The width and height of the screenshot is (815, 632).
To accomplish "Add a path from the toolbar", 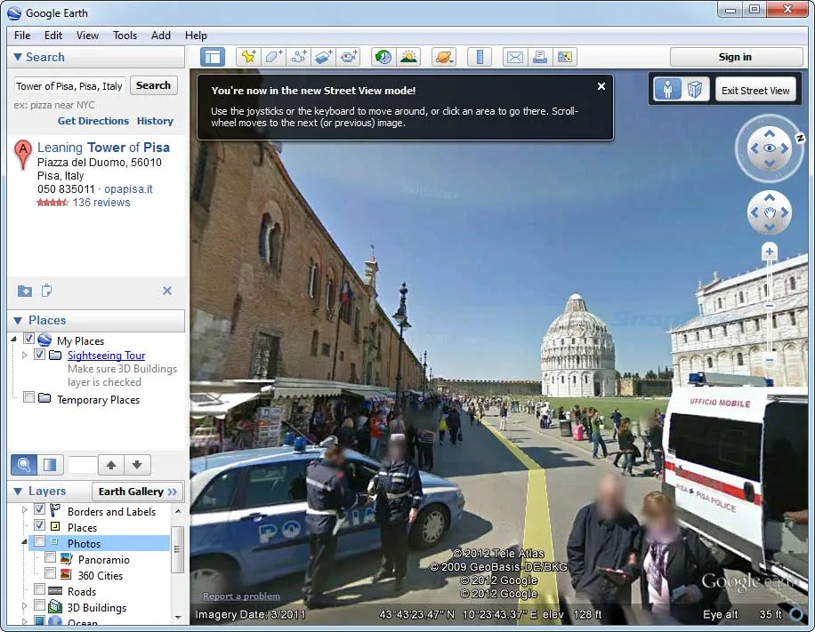I will tap(298, 57).
